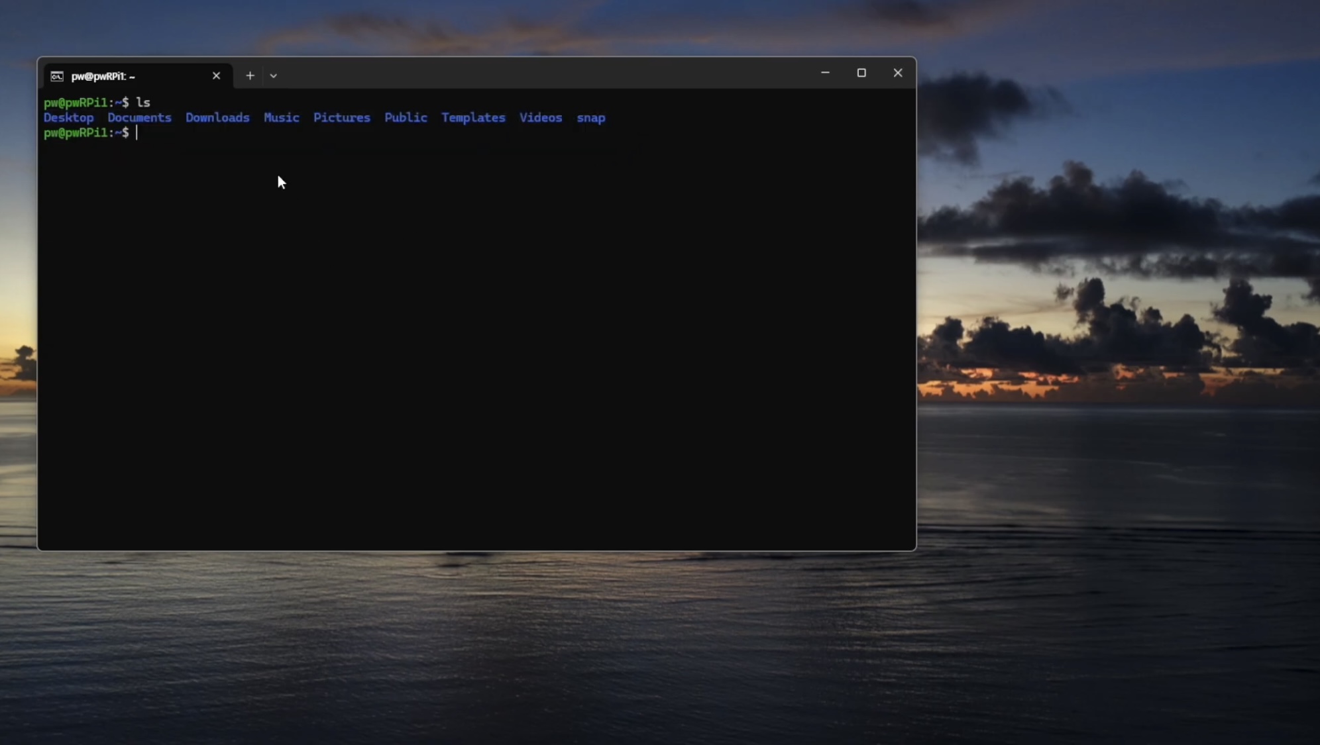
Task: Open a new terminal tab with plus
Action: click(250, 75)
